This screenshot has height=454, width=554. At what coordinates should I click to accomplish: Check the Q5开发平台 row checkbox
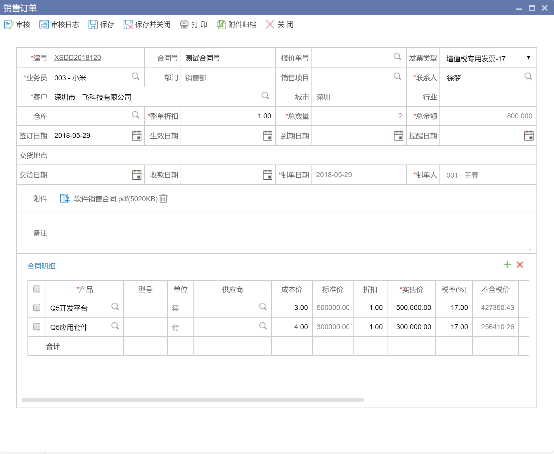click(x=37, y=307)
